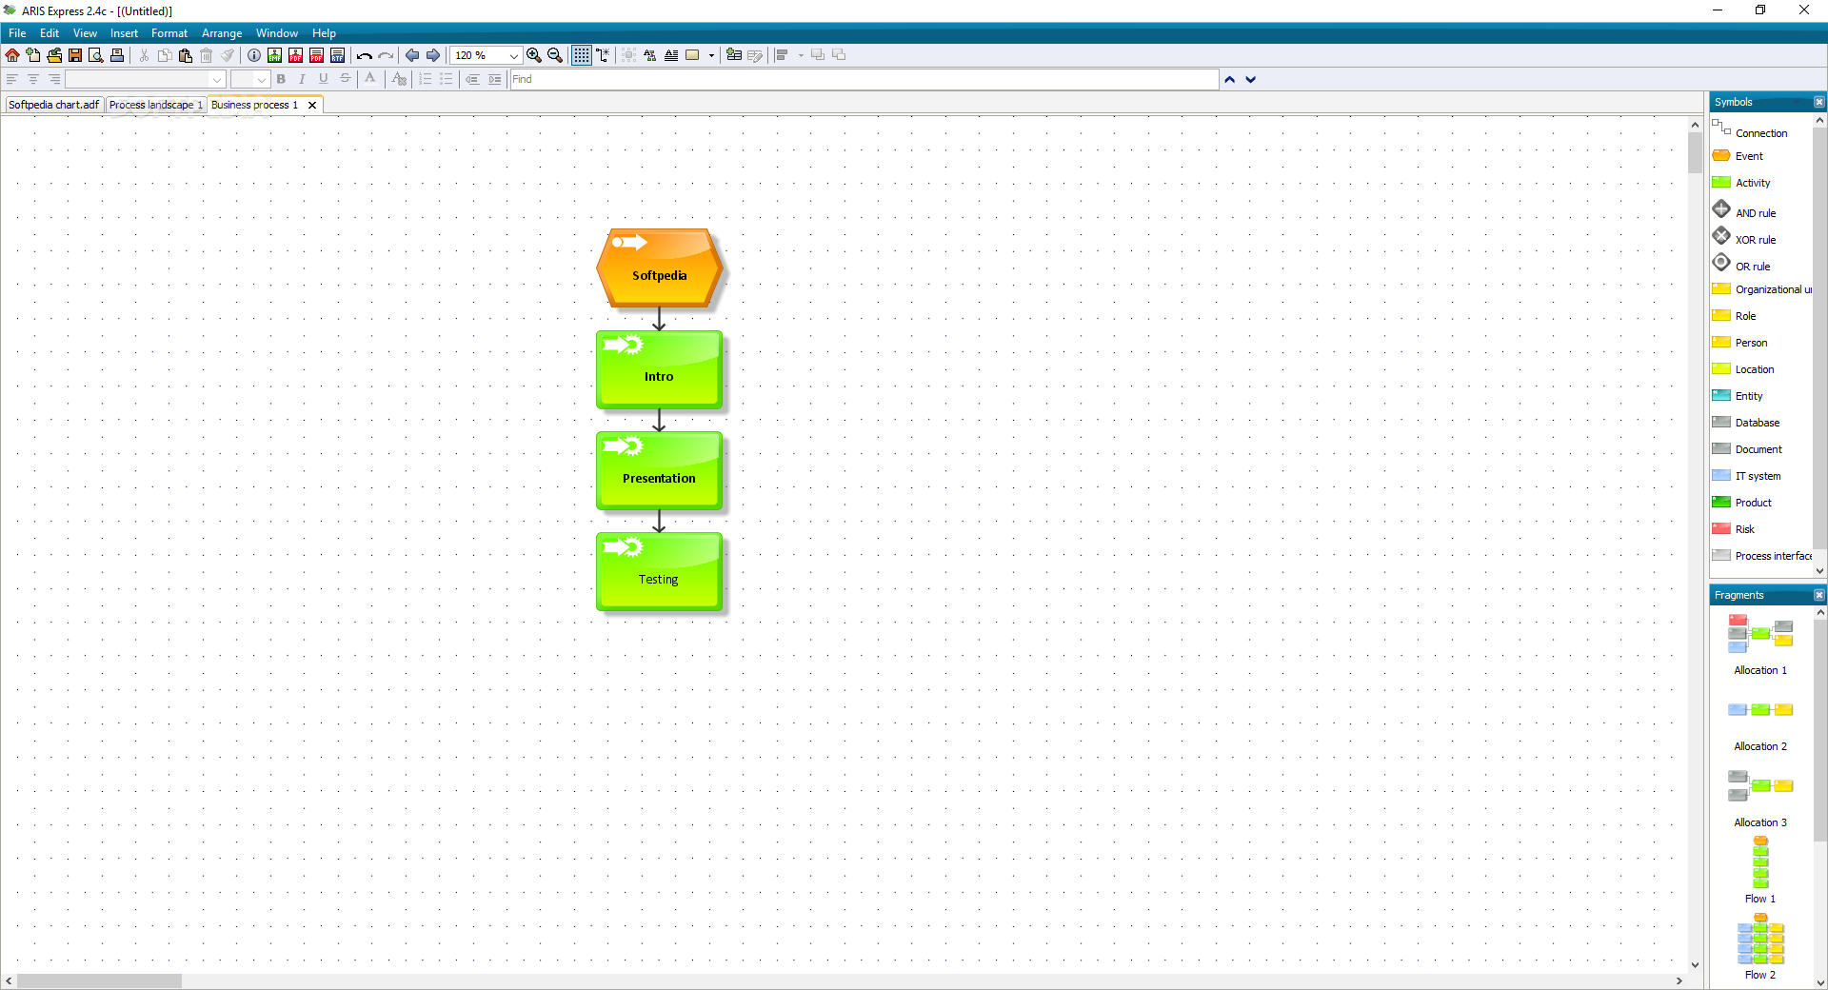Open model information via the info icon
1828x990 pixels.
coord(254,55)
